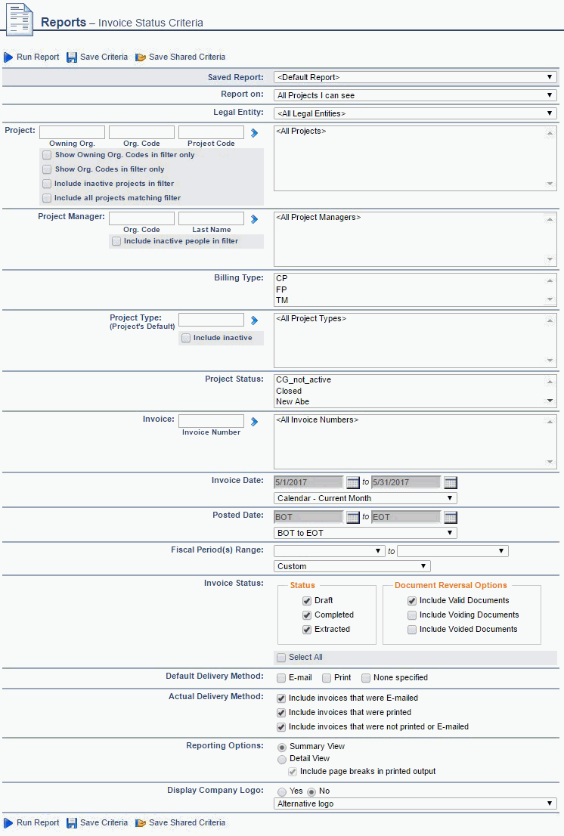The height and width of the screenshot is (836, 564).
Task: Expand the Saved Report dropdown
Action: 415,77
